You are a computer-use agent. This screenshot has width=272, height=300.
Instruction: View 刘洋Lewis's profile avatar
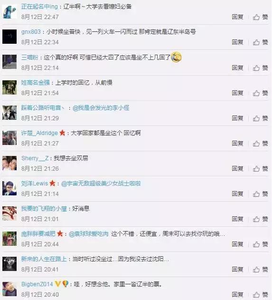[x=9, y=188]
